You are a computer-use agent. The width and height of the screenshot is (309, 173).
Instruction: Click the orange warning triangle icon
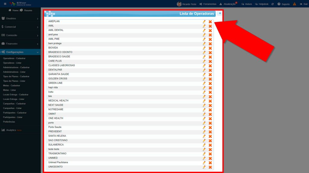click(x=295, y=4)
